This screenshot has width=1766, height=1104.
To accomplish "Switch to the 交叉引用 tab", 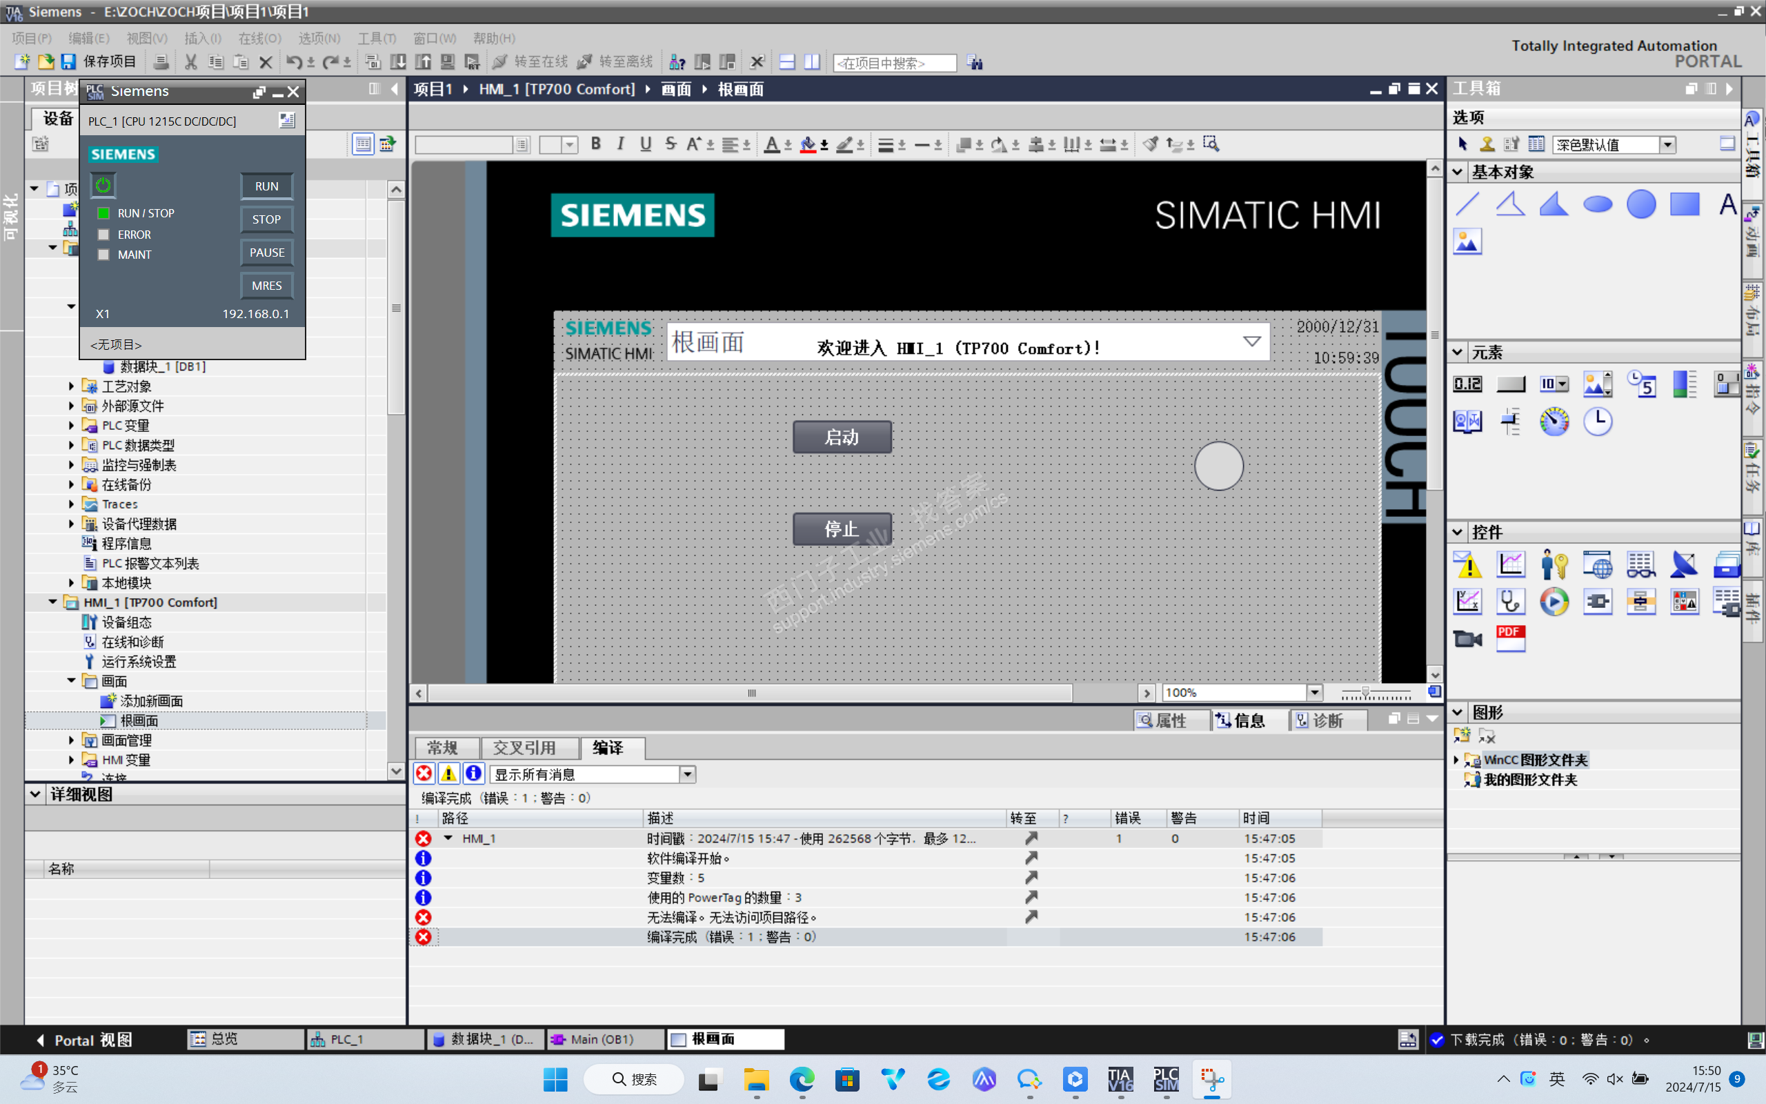I will point(524,748).
